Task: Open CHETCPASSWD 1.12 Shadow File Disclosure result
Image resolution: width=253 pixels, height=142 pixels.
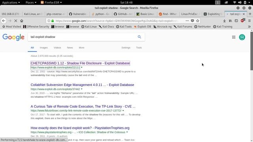Action: 80,63
